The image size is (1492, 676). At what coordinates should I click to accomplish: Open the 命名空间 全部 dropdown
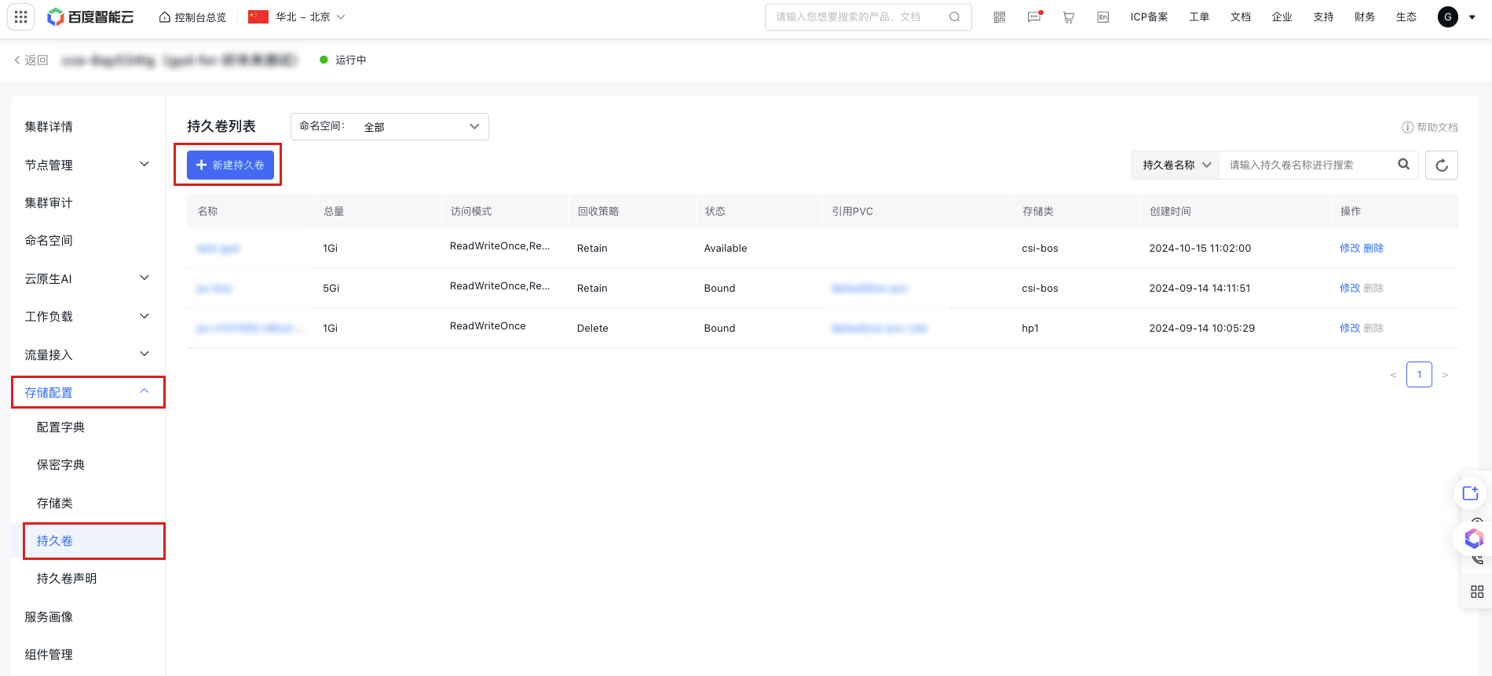click(x=389, y=127)
